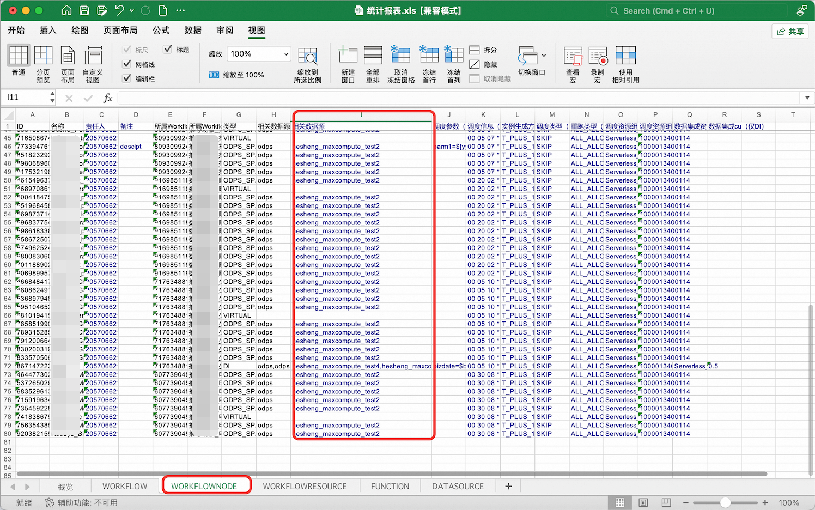Save the workbook with the floppy disk icon
This screenshot has width=815, height=510.
pyautogui.click(x=84, y=10)
